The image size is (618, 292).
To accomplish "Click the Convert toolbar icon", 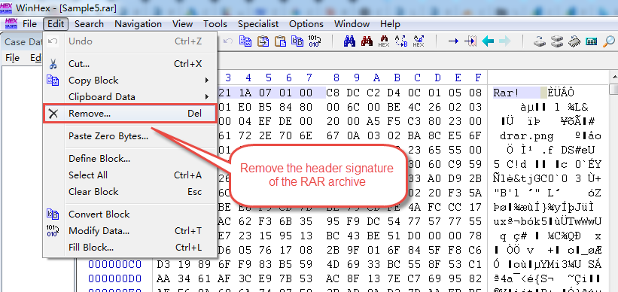I will (297, 41).
